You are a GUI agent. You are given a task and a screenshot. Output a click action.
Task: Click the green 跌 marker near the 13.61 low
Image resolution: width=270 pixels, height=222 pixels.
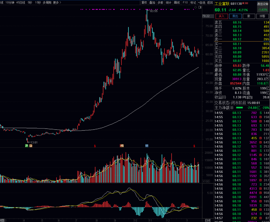point(27,146)
